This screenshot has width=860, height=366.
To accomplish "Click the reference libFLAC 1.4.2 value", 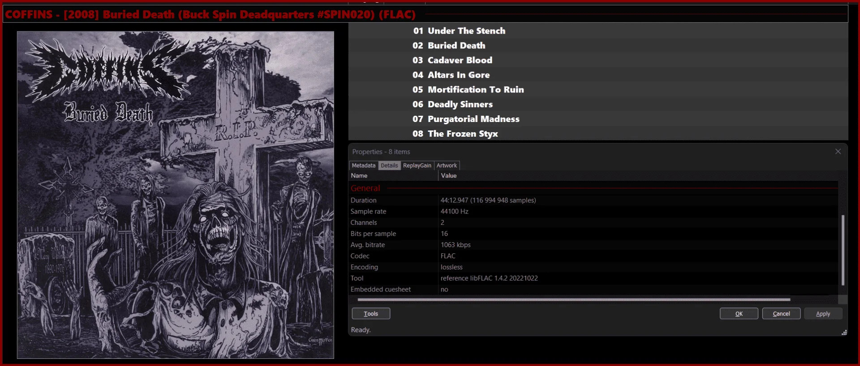I will [489, 278].
